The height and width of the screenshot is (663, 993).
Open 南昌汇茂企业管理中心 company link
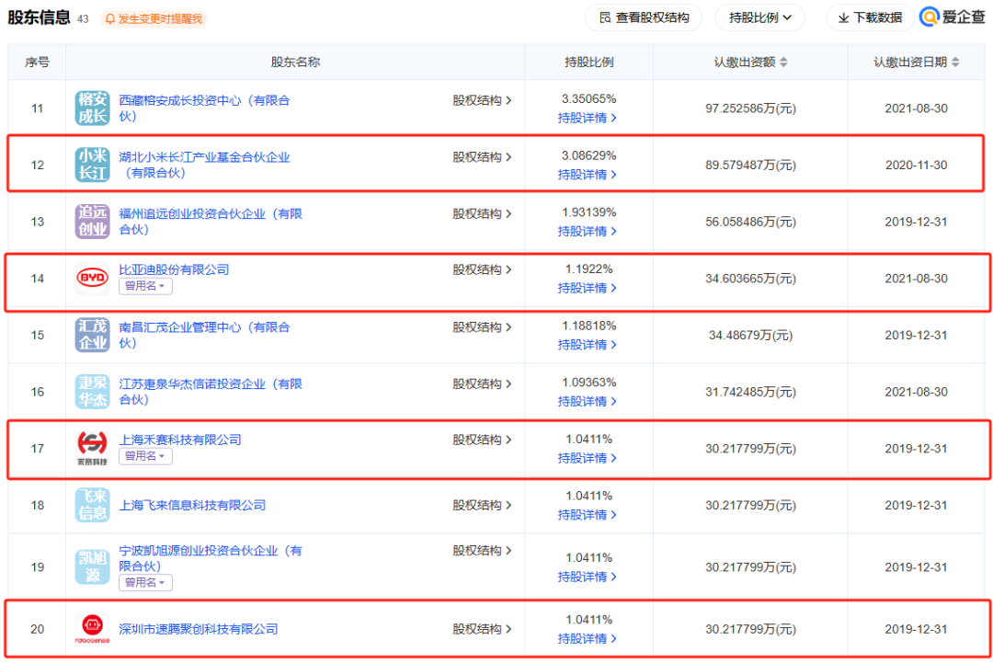[x=204, y=335]
